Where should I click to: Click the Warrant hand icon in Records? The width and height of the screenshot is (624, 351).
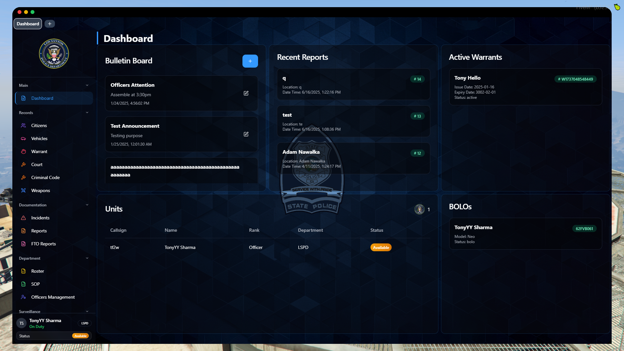(x=23, y=151)
